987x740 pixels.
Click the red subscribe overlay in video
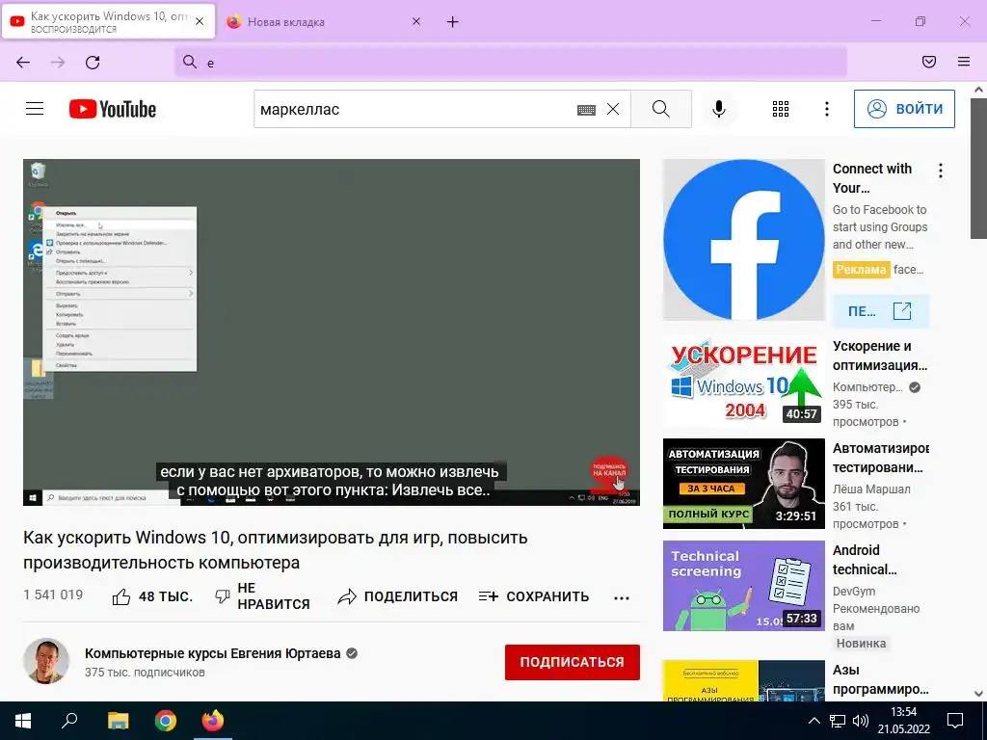click(609, 472)
